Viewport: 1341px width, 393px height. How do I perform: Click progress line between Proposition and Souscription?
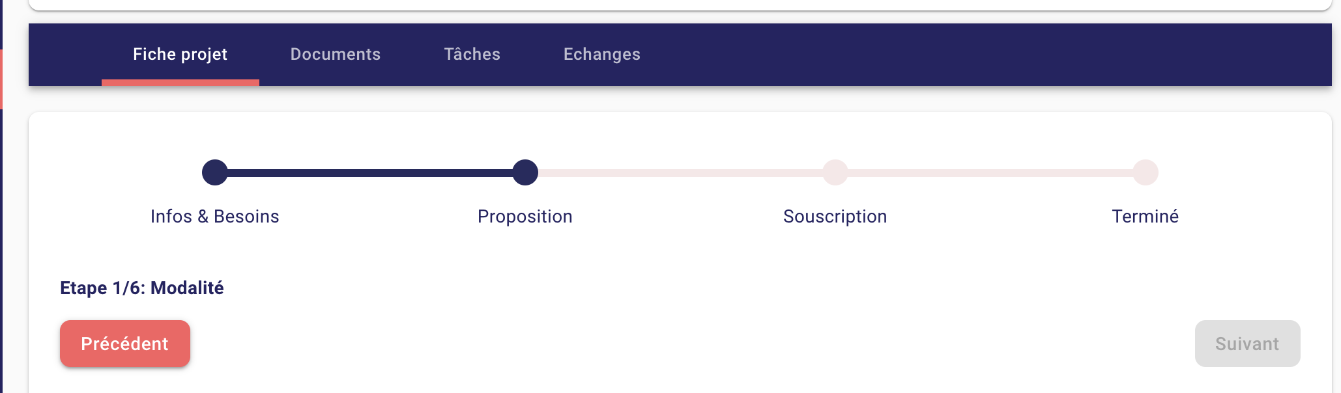click(x=680, y=173)
